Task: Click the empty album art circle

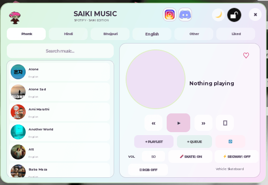Action: (x=156, y=79)
